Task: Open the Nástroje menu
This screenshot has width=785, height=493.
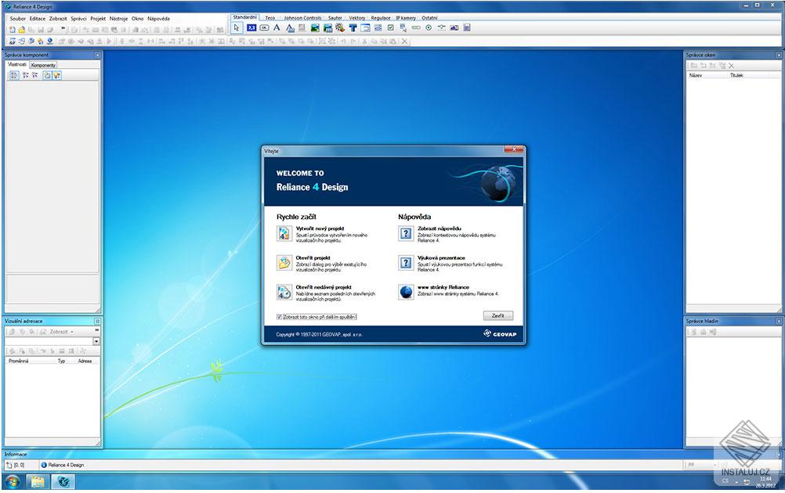Action: [118, 19]
